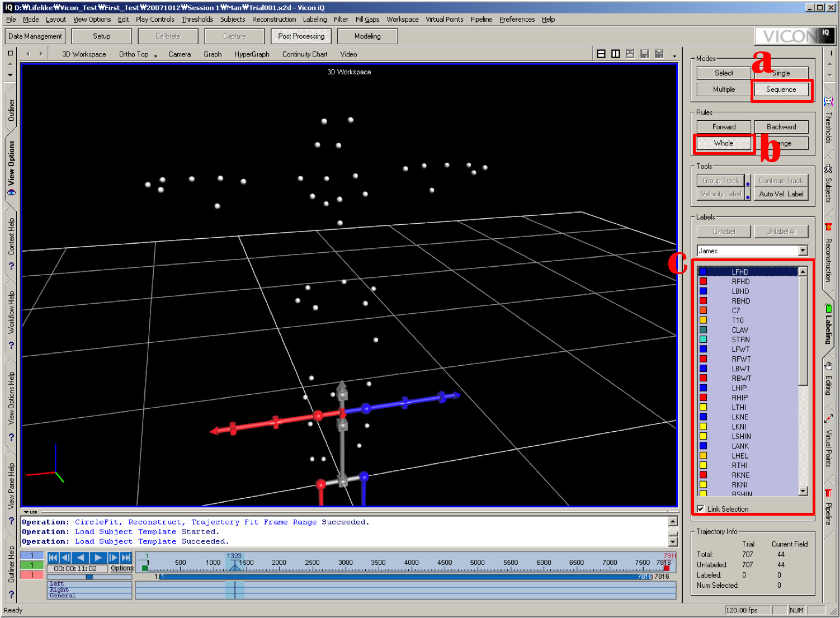
Task: Open the Pipeline menu
Action: pos(481,19)
